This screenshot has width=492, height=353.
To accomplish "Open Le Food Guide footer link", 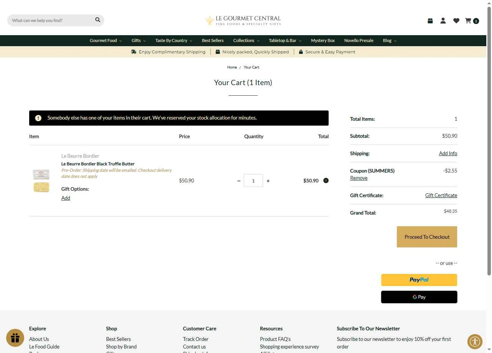I will coord(44,347).
